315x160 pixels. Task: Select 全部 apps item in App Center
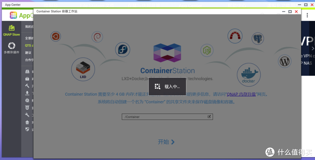pyautogui.click(x=29, y=38)
